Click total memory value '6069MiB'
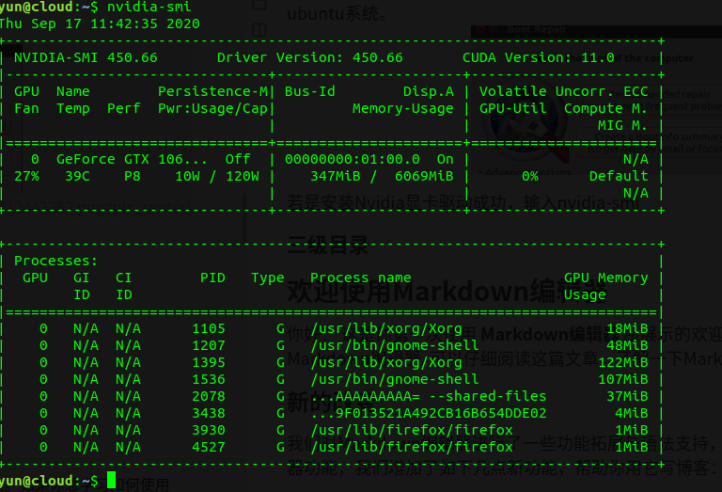The width and height of the screenshot is (722, 492). 424,176
